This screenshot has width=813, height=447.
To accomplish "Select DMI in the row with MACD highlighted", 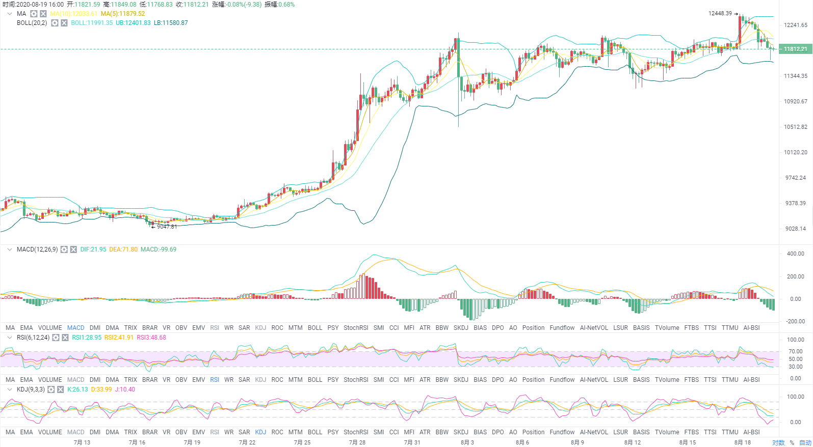I will [x=95, y=328].
